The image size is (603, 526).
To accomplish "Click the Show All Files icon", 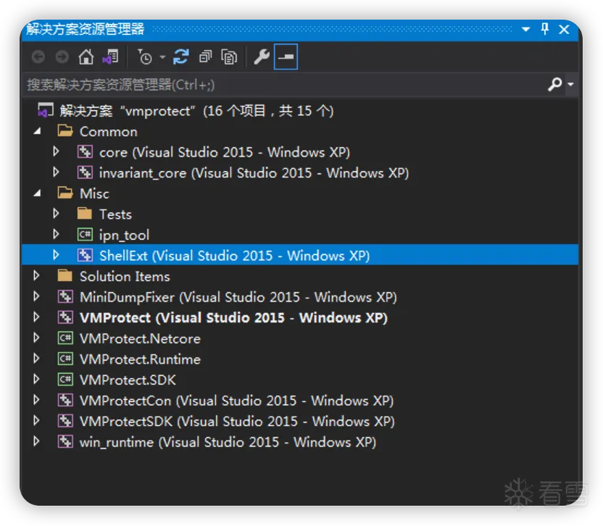I will point(229,57).
